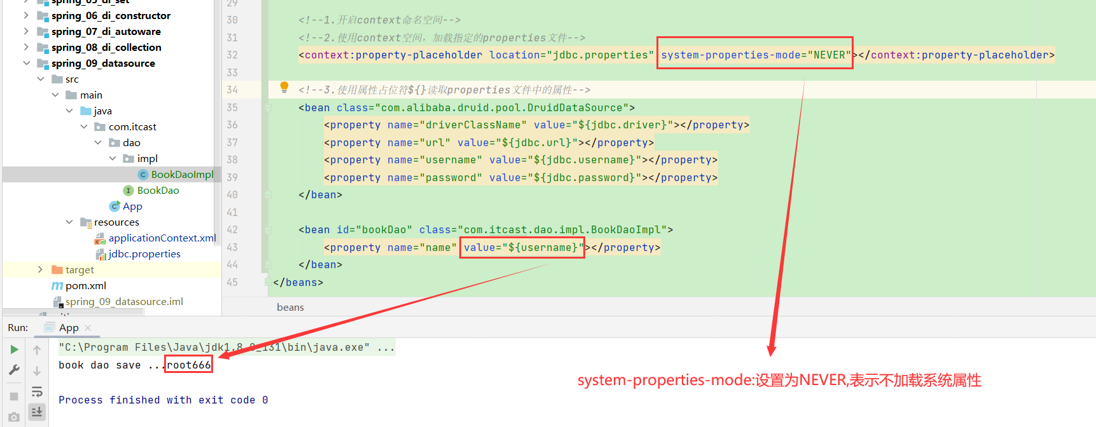Image resolution: width=1096 pixels, height=427 pixels.
Task: Click the intention lightbulb on line 34
Action: tap(284, 87)
